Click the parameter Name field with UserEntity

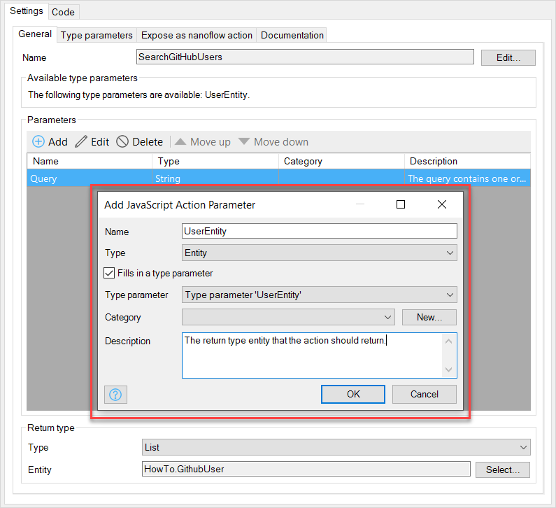click(319, 232)
